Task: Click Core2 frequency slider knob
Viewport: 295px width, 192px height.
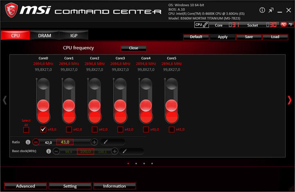Action: 95,105
